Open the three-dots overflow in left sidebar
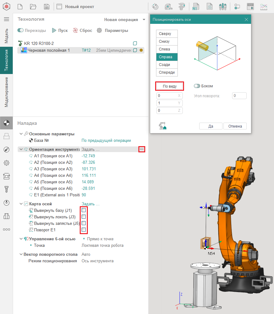This screenshot has height=314, width=274. 6,229
